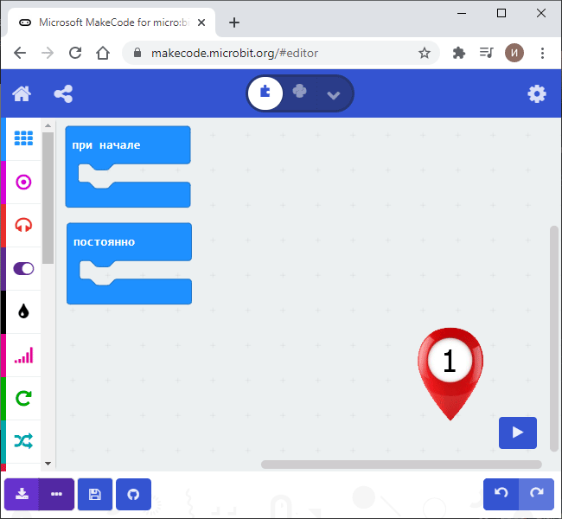Screen dimensions: 562x519
Task: Open the Radio category signal bars icon
Action: (x=23, y=356)
